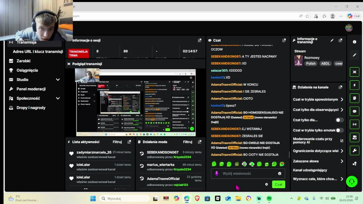Viewport: 363px width, 204px height.
Task: Toggle the broadcast signal icon in right sidebar
Action: (354, 124)
